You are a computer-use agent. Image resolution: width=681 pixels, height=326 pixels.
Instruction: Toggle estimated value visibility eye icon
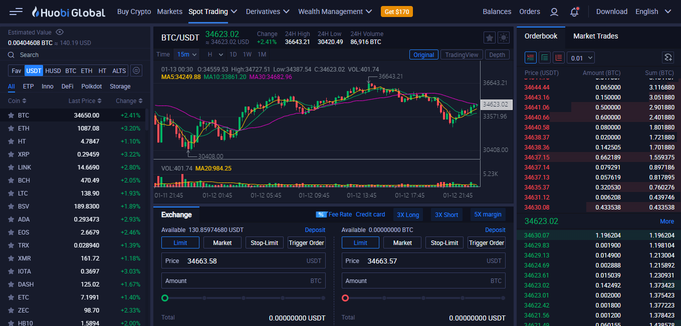click(60, 32)
